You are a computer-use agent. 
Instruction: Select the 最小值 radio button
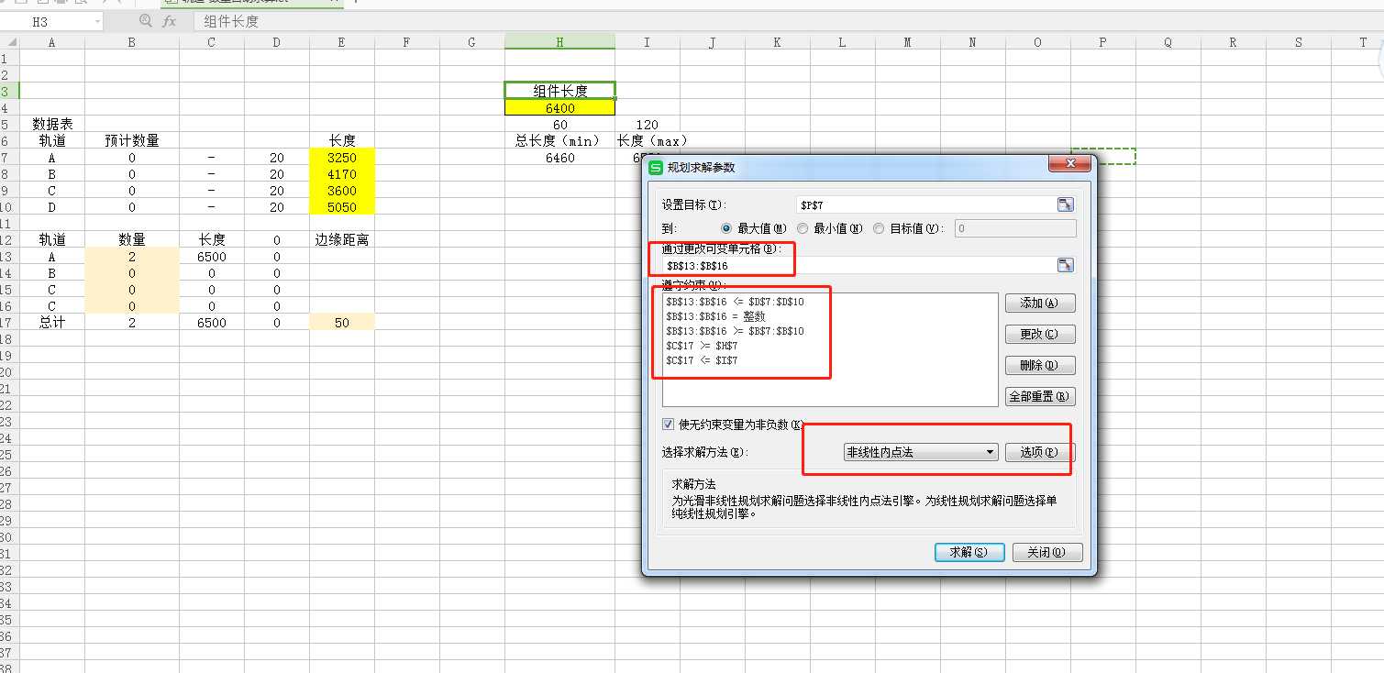click(x=803, y=228)
